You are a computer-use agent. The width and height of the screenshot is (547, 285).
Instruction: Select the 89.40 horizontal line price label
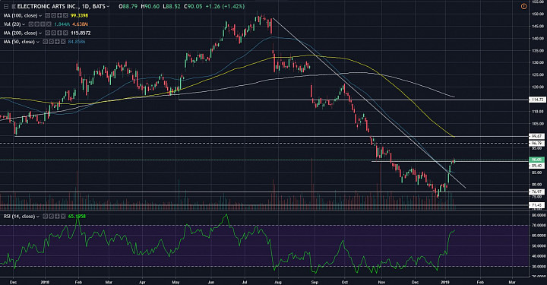537,166
